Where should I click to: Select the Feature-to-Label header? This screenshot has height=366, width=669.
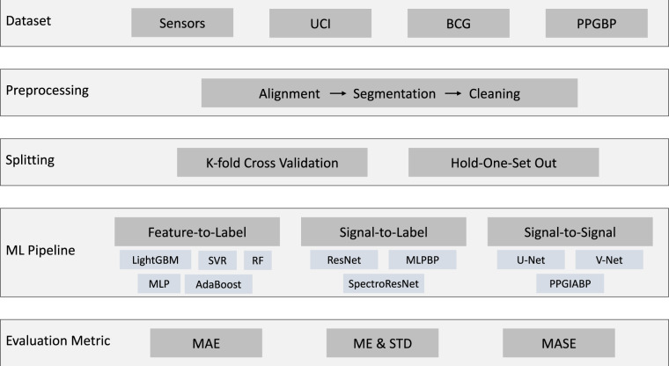tap(197, 232)
